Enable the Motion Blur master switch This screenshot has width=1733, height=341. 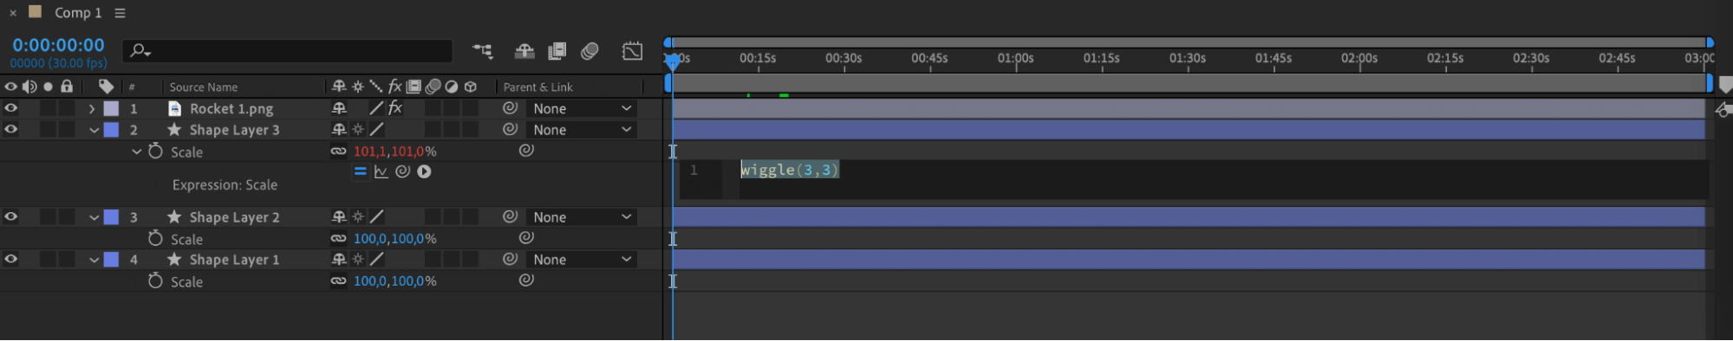coord(590,51)
